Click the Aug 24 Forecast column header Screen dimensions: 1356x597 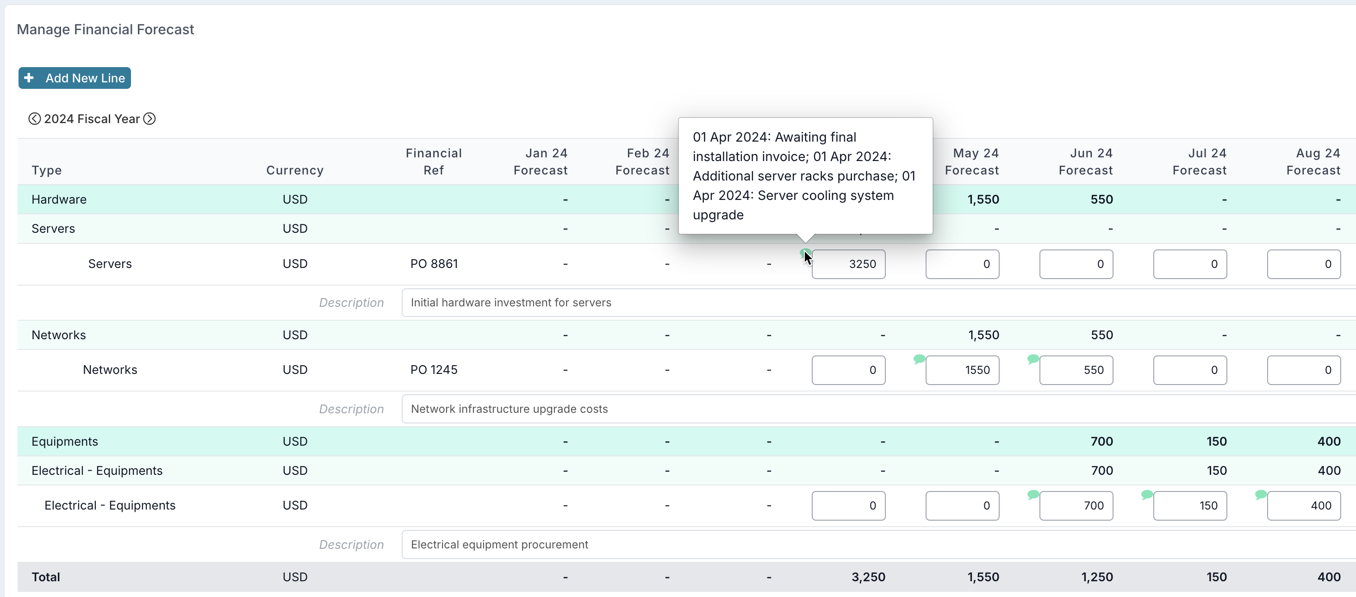[1313, 162]
